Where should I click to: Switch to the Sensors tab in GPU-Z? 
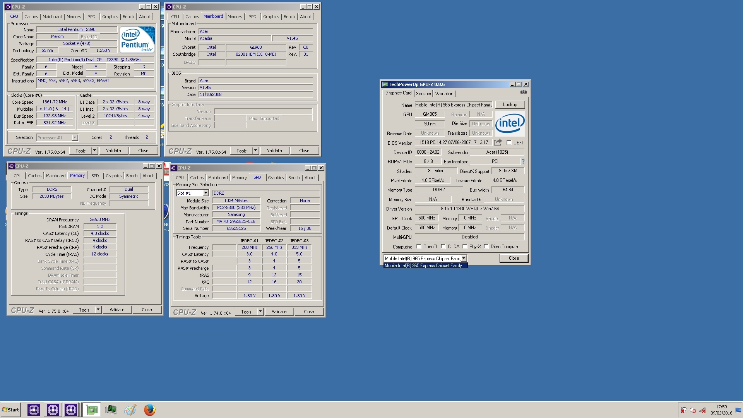point(423,94)
